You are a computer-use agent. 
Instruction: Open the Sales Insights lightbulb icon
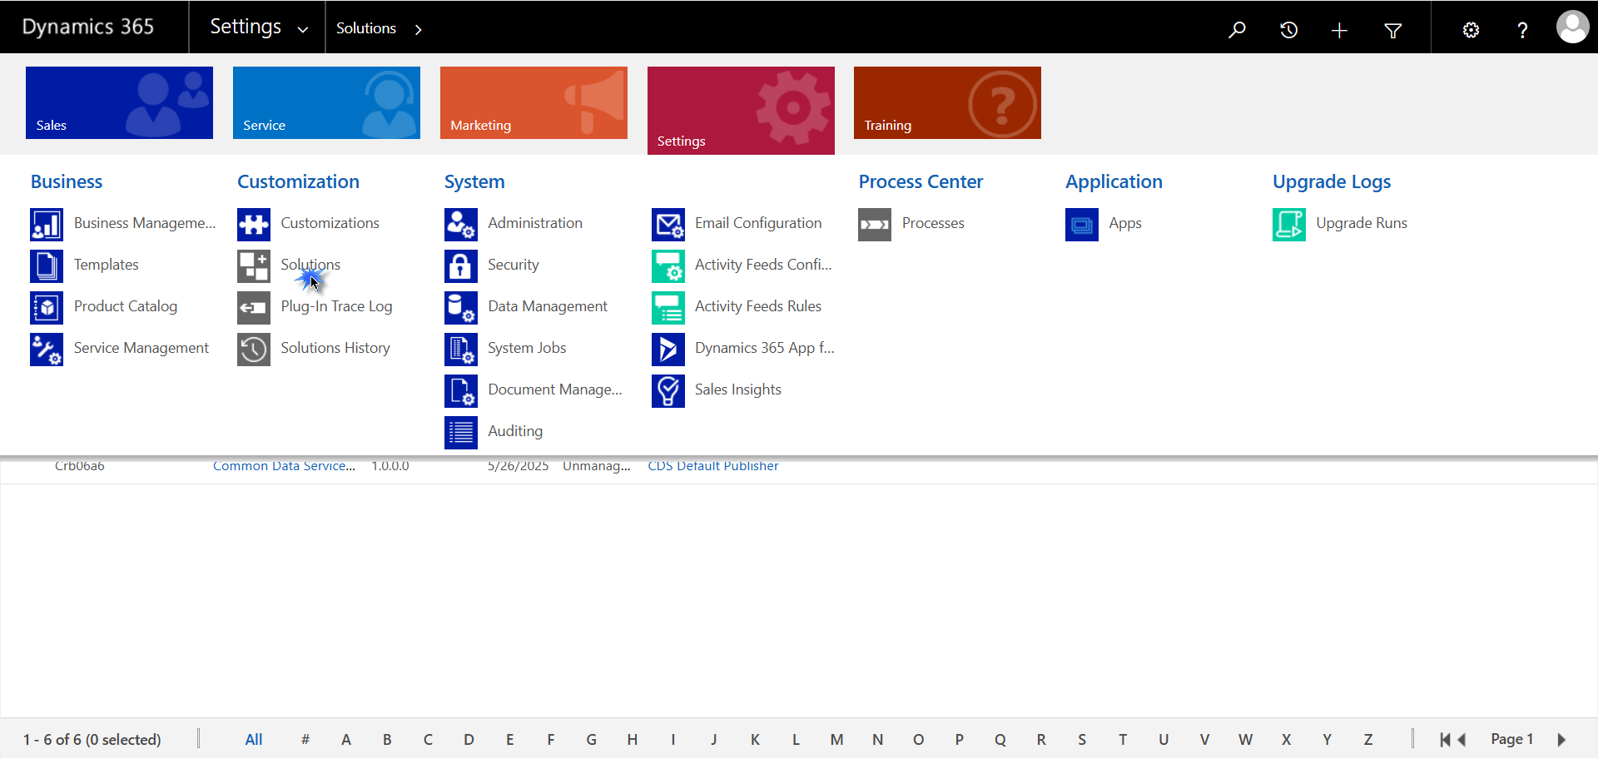pos(667,391)
